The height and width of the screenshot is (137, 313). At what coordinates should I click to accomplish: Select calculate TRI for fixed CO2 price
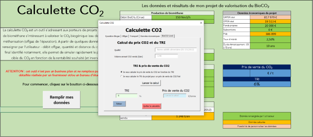click(x=121, y=76)
